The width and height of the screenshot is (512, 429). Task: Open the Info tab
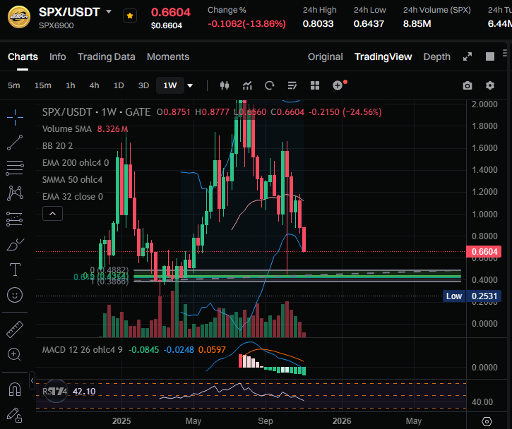click(x=57, y=56)
